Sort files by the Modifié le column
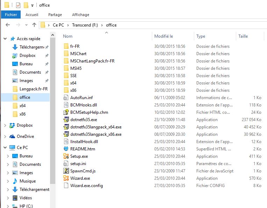The width and height of the screenshot is (267, 208). click(x=164, y=36)
